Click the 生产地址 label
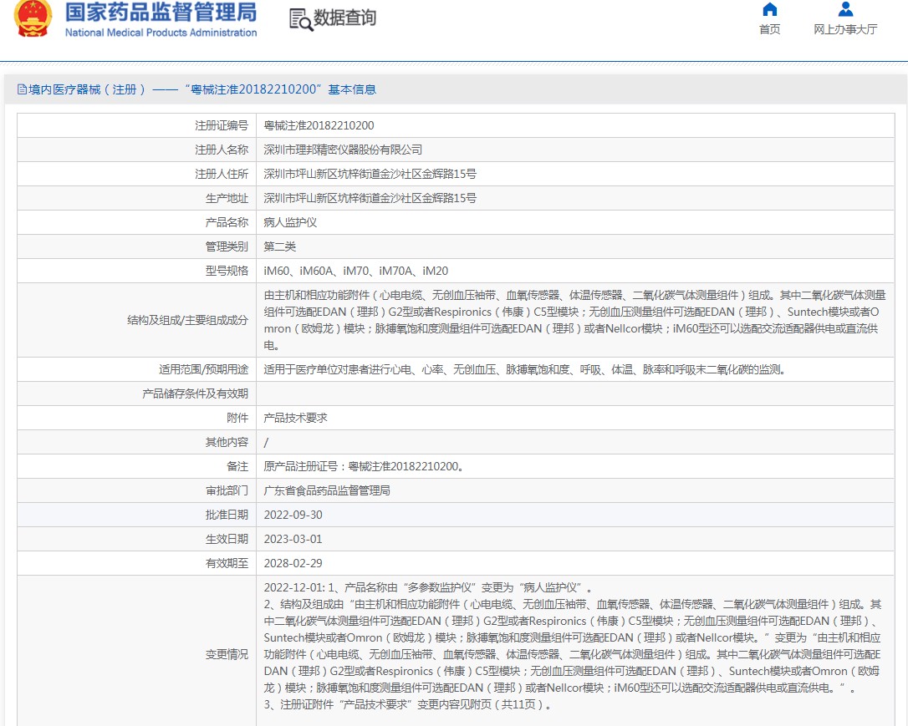The width and height of the screenshot is (908, 726). pos(227,199)
